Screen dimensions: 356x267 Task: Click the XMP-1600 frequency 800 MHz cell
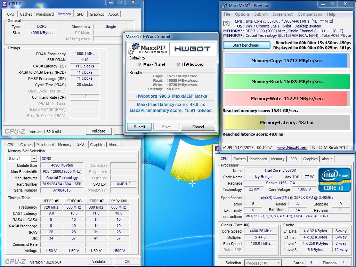click(119, 207)
